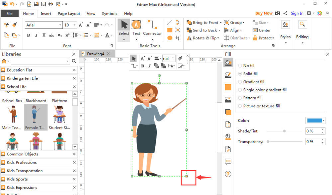The width and height of the screenshot is (332, 195).
Task: Click the Help question mark sidebar icon
Action: point(228,174)
